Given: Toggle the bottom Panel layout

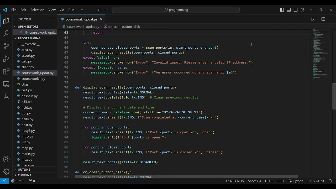Looking at the screenshot, I should pos(289,10).
